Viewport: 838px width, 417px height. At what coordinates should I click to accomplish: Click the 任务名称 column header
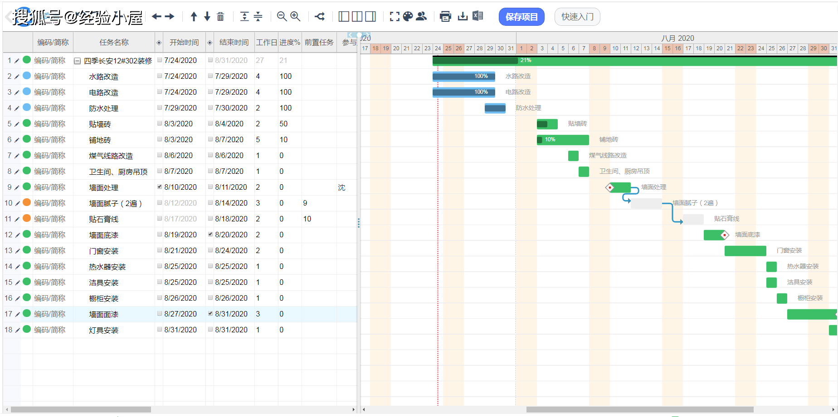pos(114,43)
